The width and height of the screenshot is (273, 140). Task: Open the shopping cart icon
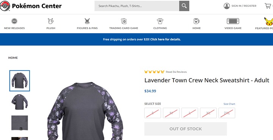point(268,6)
